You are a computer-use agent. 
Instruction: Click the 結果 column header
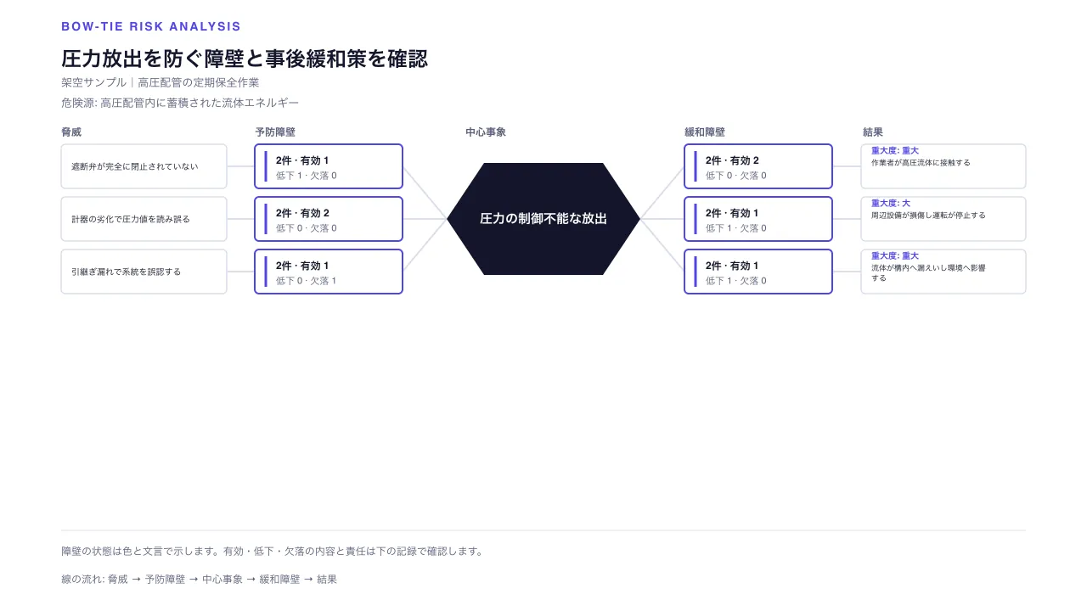(873, 132)
